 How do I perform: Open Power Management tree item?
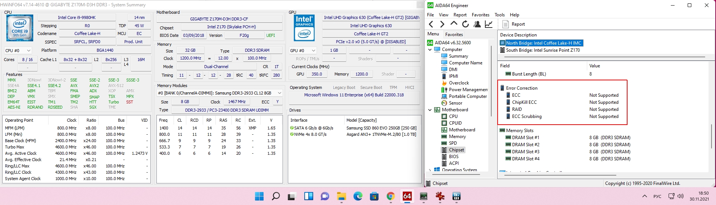(464, 90)
